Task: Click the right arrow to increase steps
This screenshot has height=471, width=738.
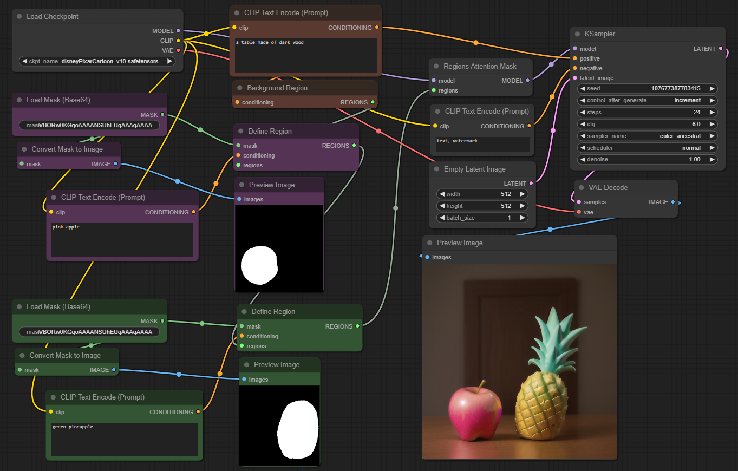Action: pyautogui.click(x=713, y=112)
